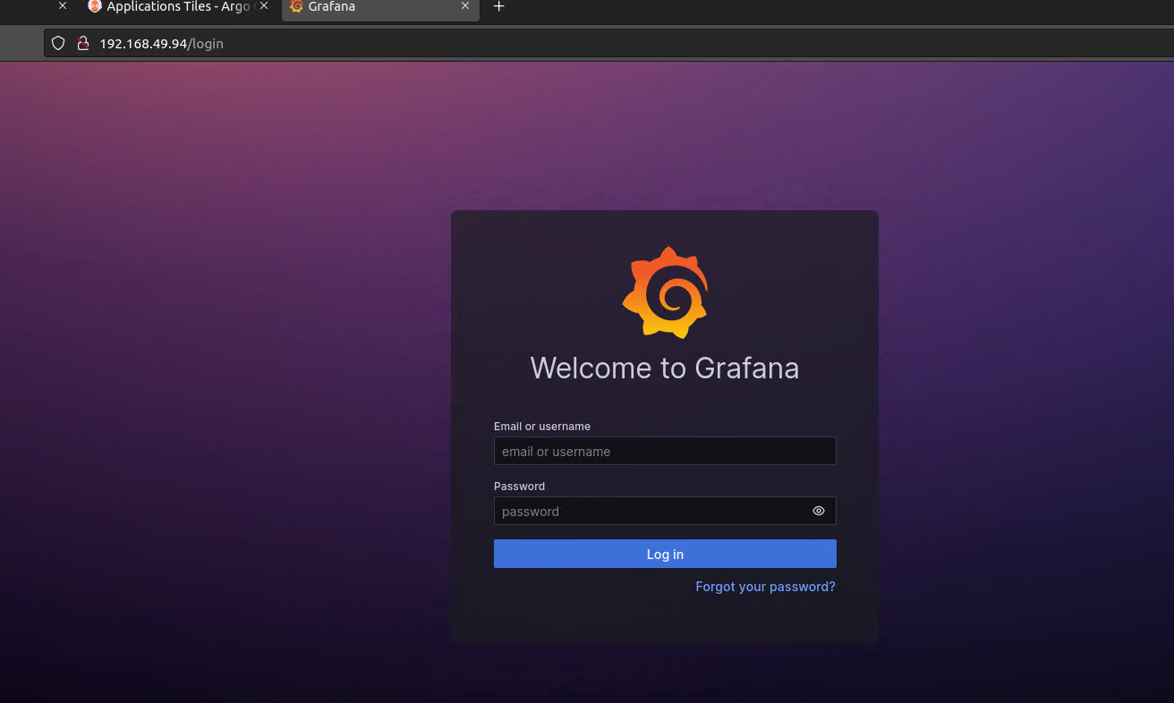This screenshot has height=703, width=1174.
Task: Click the Email or username label
Action: pos(542,427)
